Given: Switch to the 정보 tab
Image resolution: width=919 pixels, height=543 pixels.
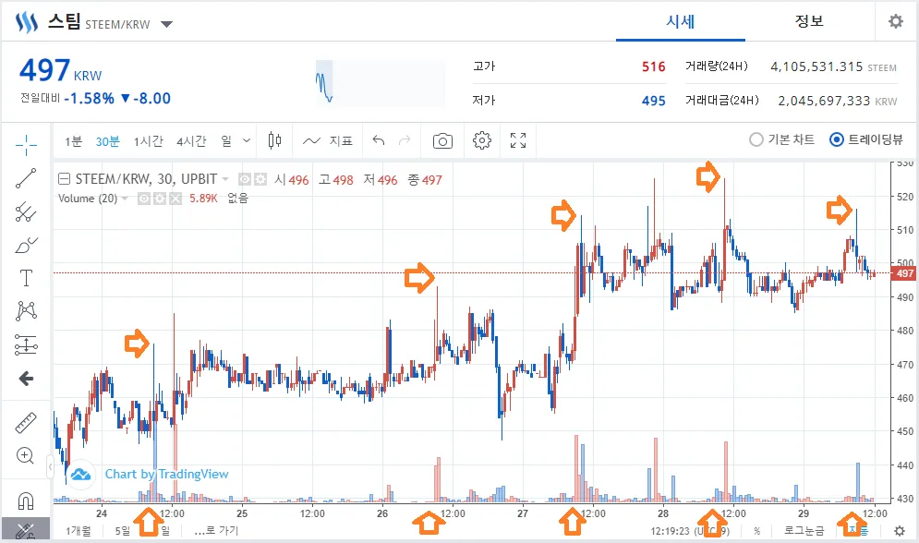Looking at the screenshot, I should pos(809,21).
